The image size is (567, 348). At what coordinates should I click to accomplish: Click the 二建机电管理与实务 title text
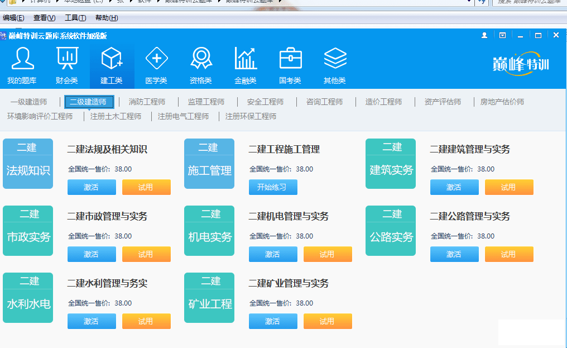(289, 216)
